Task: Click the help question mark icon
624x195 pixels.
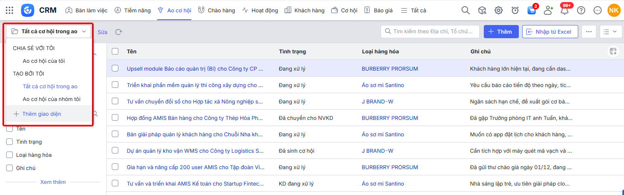Action: click(x=581, y=10)
